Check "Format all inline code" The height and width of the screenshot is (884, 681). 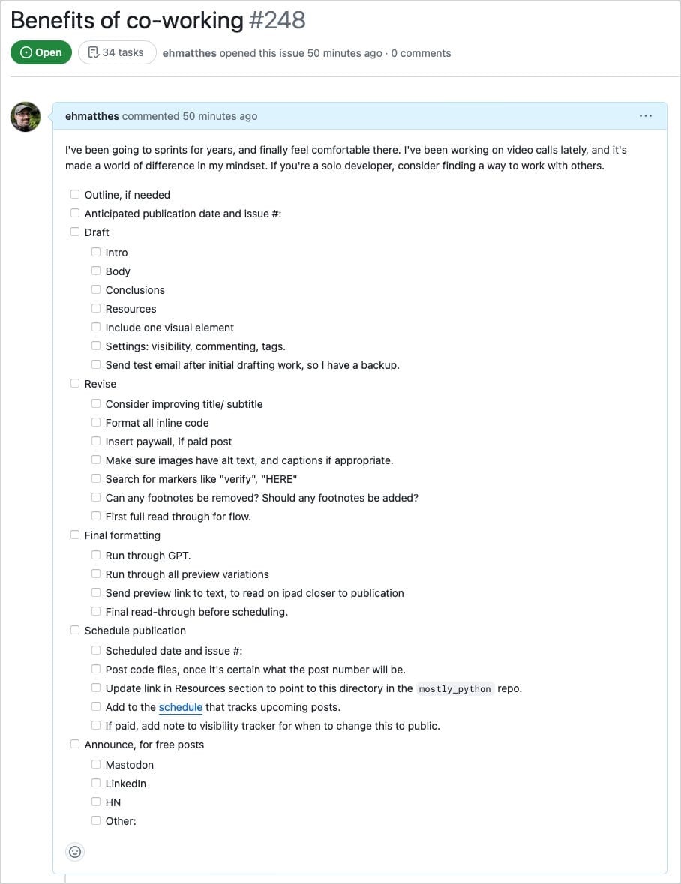point(95,421)
